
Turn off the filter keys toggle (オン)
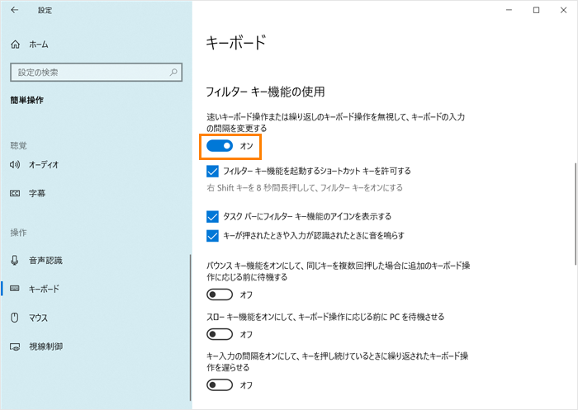tap(220, 146)
